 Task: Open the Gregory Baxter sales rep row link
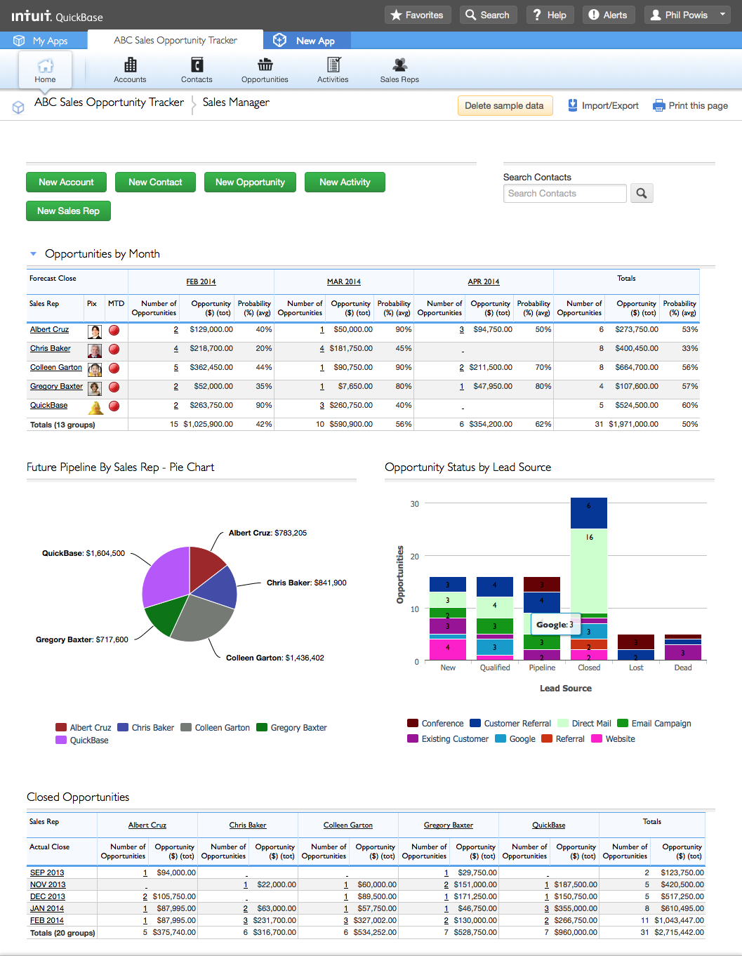point(56,386)
